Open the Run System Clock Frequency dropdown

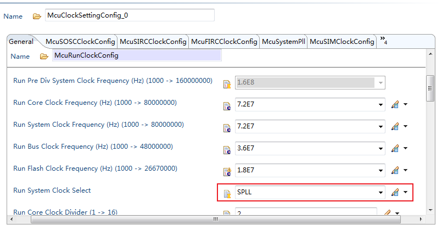[x=381, y=127]
